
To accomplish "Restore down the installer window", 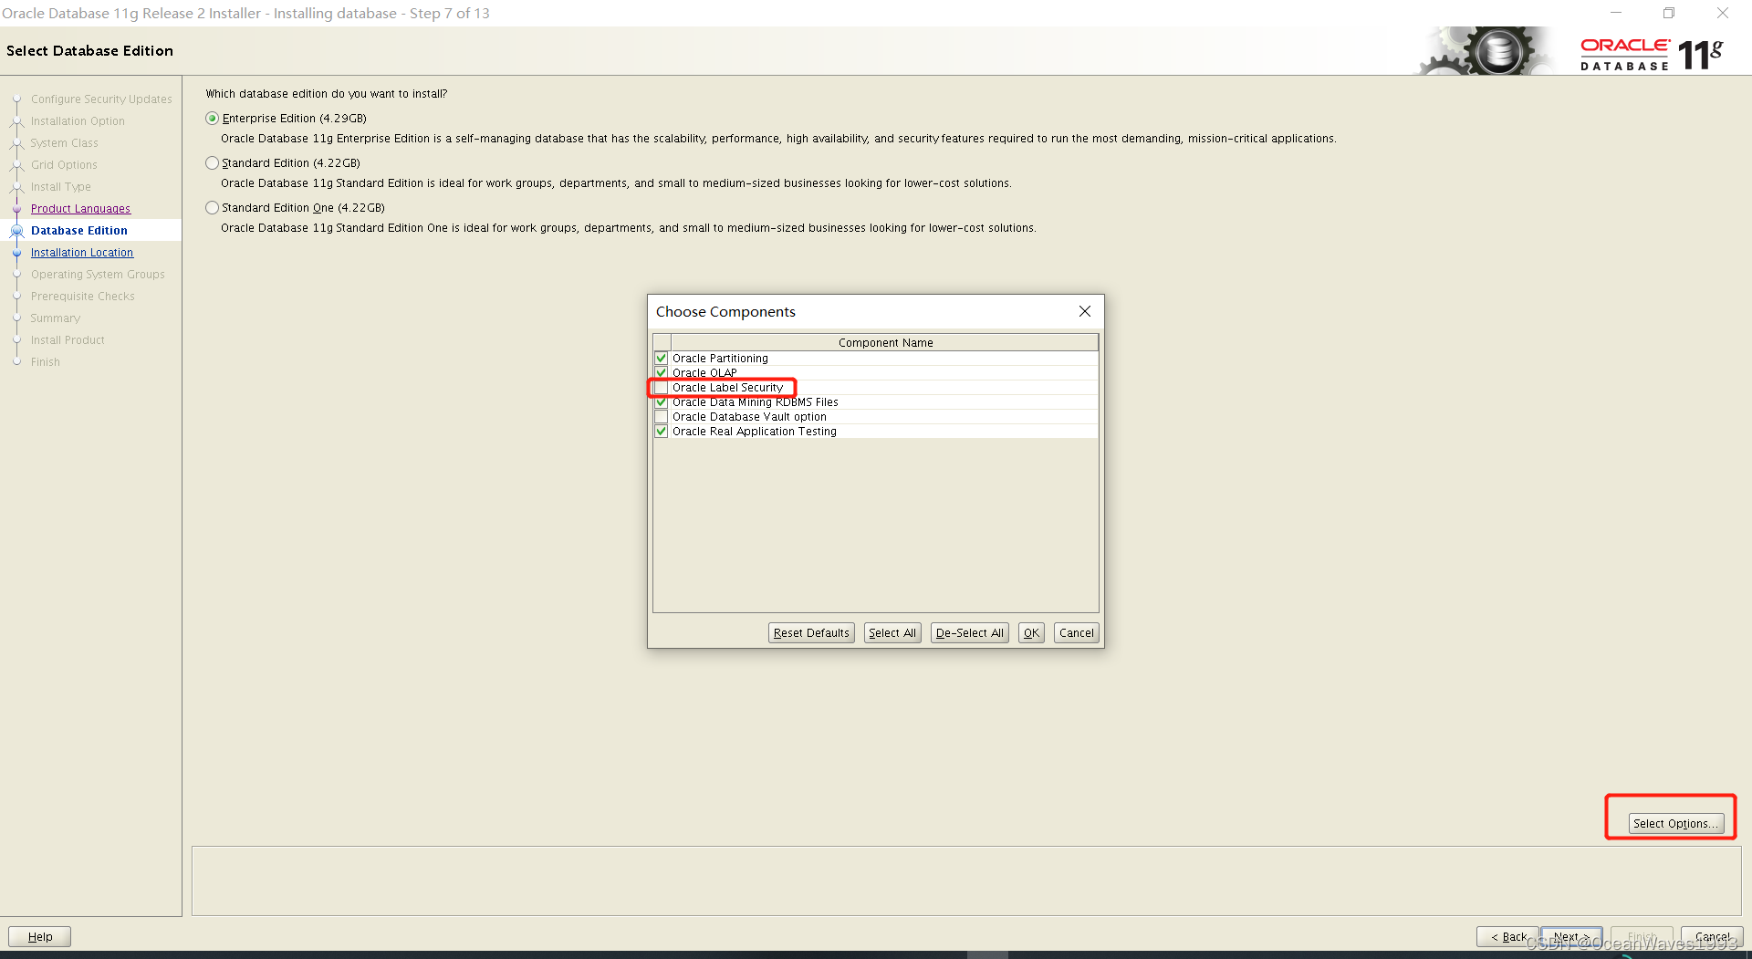I will pyautogui.click(x=1669, y=13).
